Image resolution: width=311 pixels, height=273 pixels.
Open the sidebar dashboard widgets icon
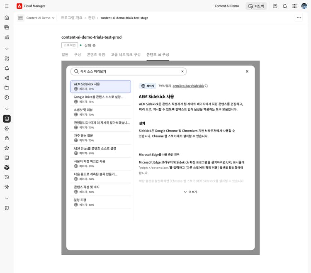click(x=7, y=58)
